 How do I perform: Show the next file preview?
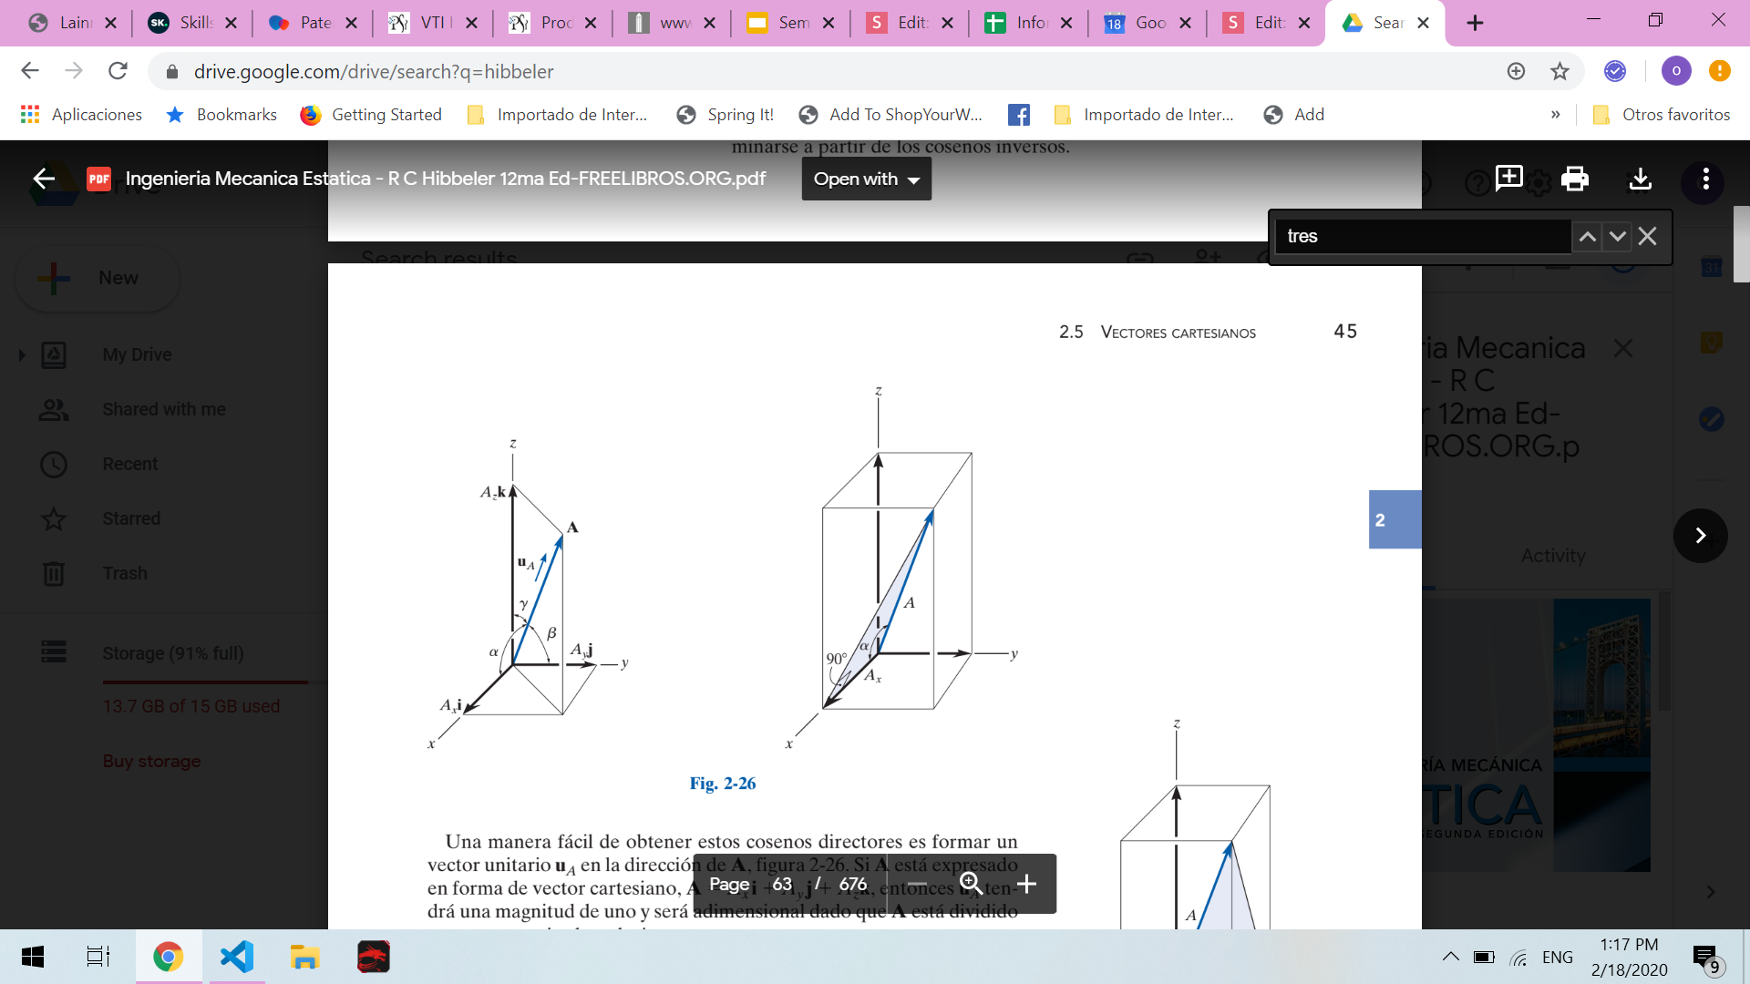click(x=1700, y=536)
